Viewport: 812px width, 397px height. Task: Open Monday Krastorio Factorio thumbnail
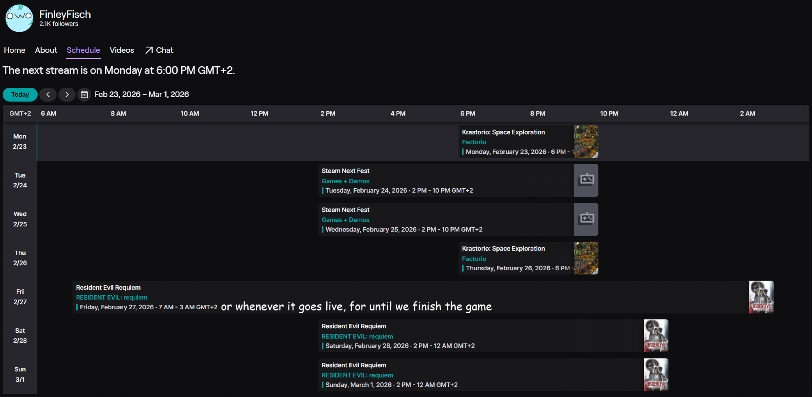tap(586, 141)
